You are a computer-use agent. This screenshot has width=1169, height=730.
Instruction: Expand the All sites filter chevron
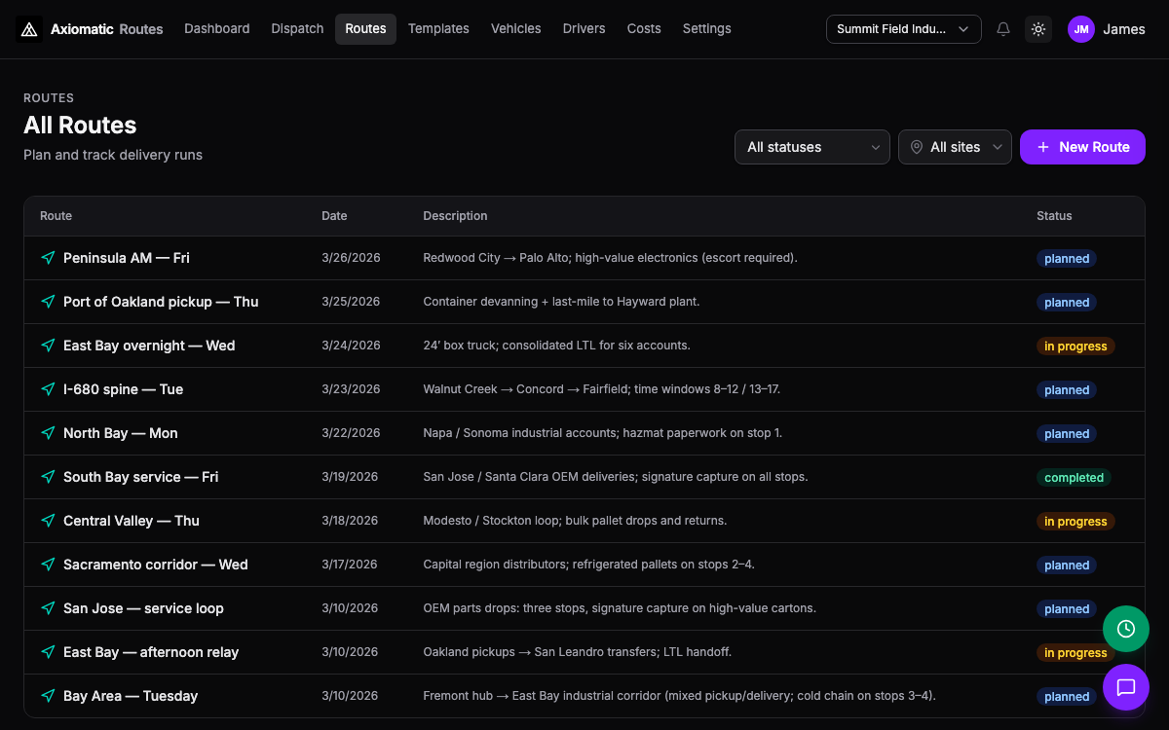[x=997, y=147]
